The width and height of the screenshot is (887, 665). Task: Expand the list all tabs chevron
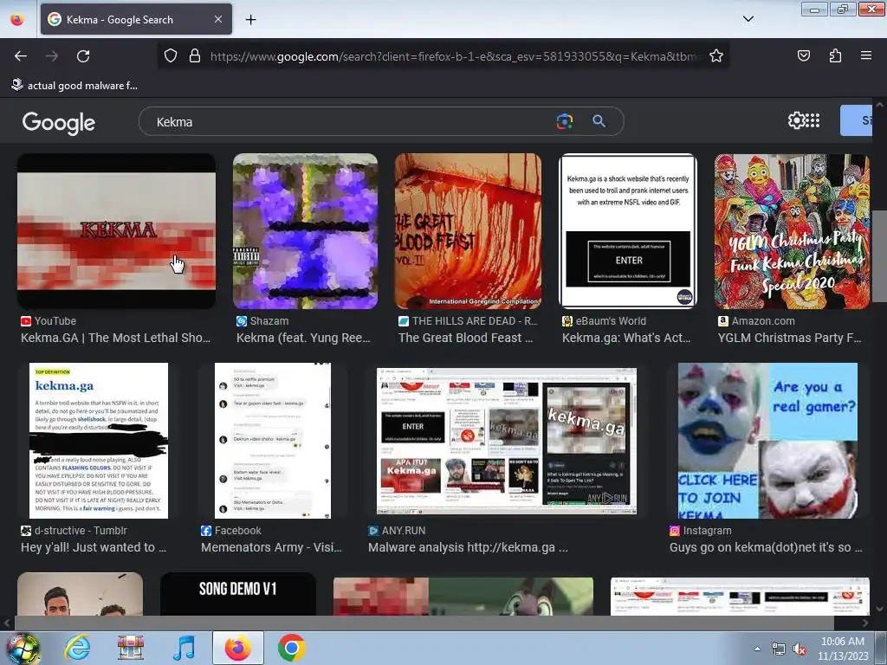[x=748, y=19]
